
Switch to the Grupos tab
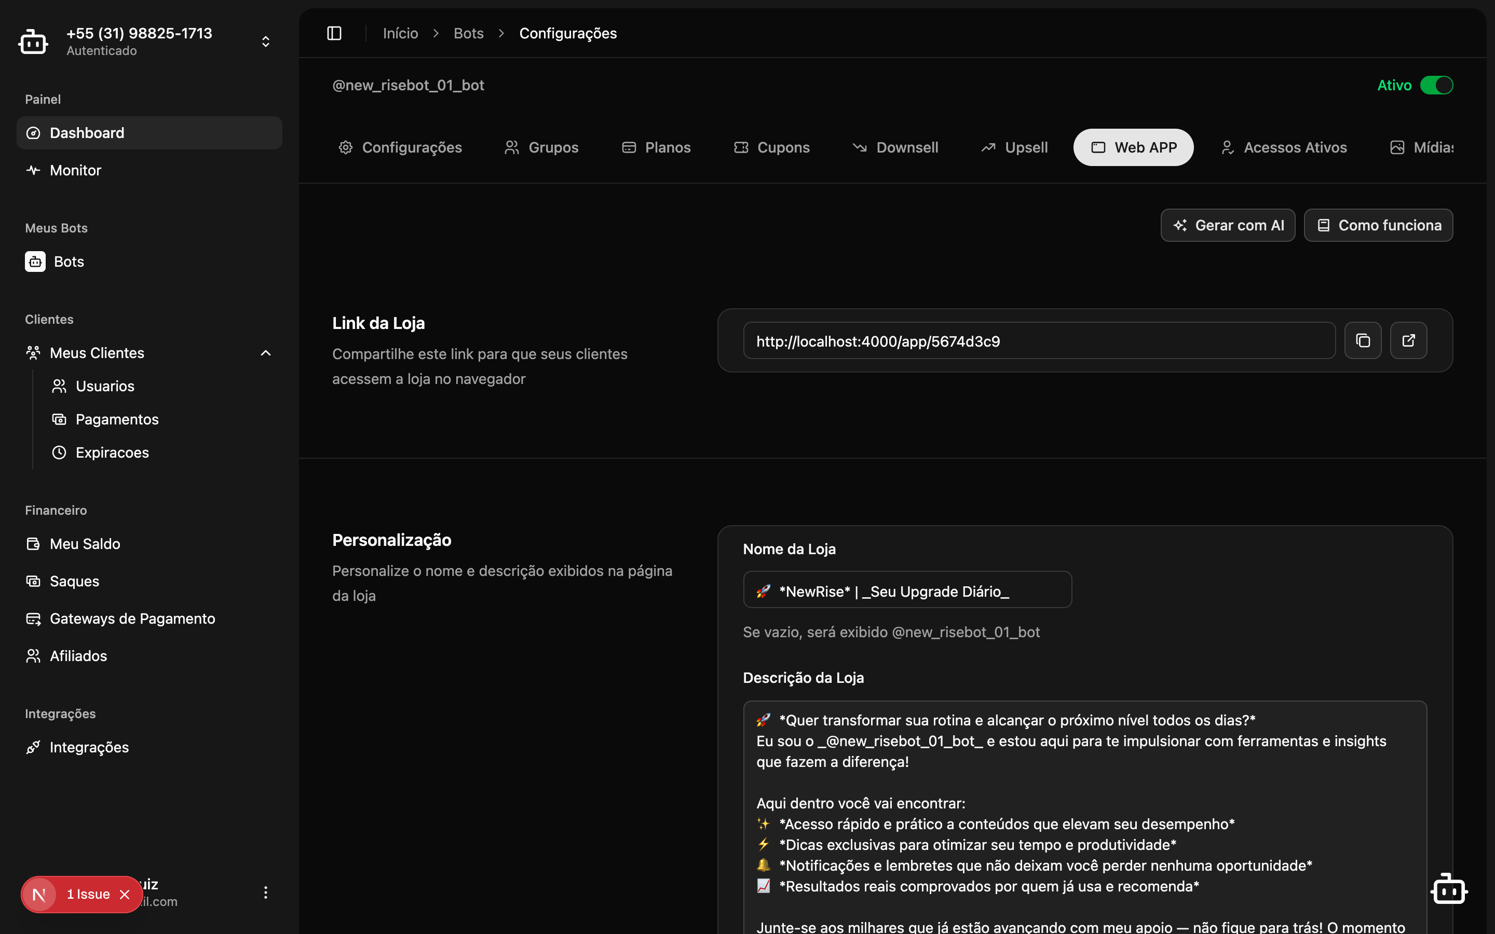click(x=542, y=148)
